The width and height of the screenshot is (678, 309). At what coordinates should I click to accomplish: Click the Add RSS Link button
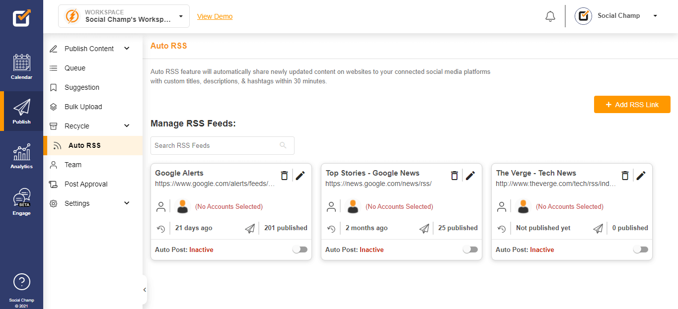click(x=632, y=105)
